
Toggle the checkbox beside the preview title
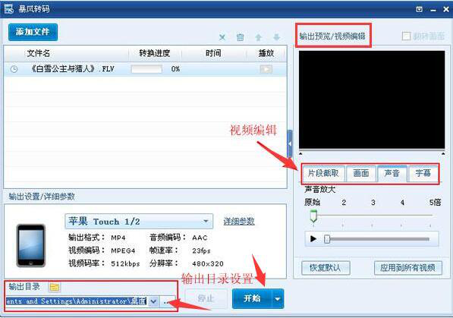pyautogui.click(x=406, y=36)
